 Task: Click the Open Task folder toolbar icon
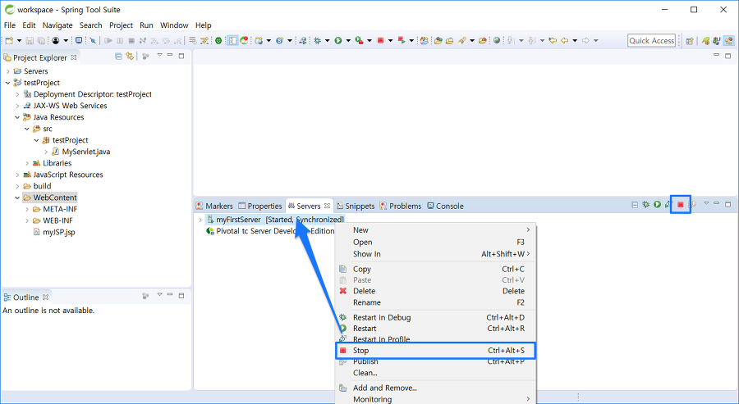coord(450,40)
